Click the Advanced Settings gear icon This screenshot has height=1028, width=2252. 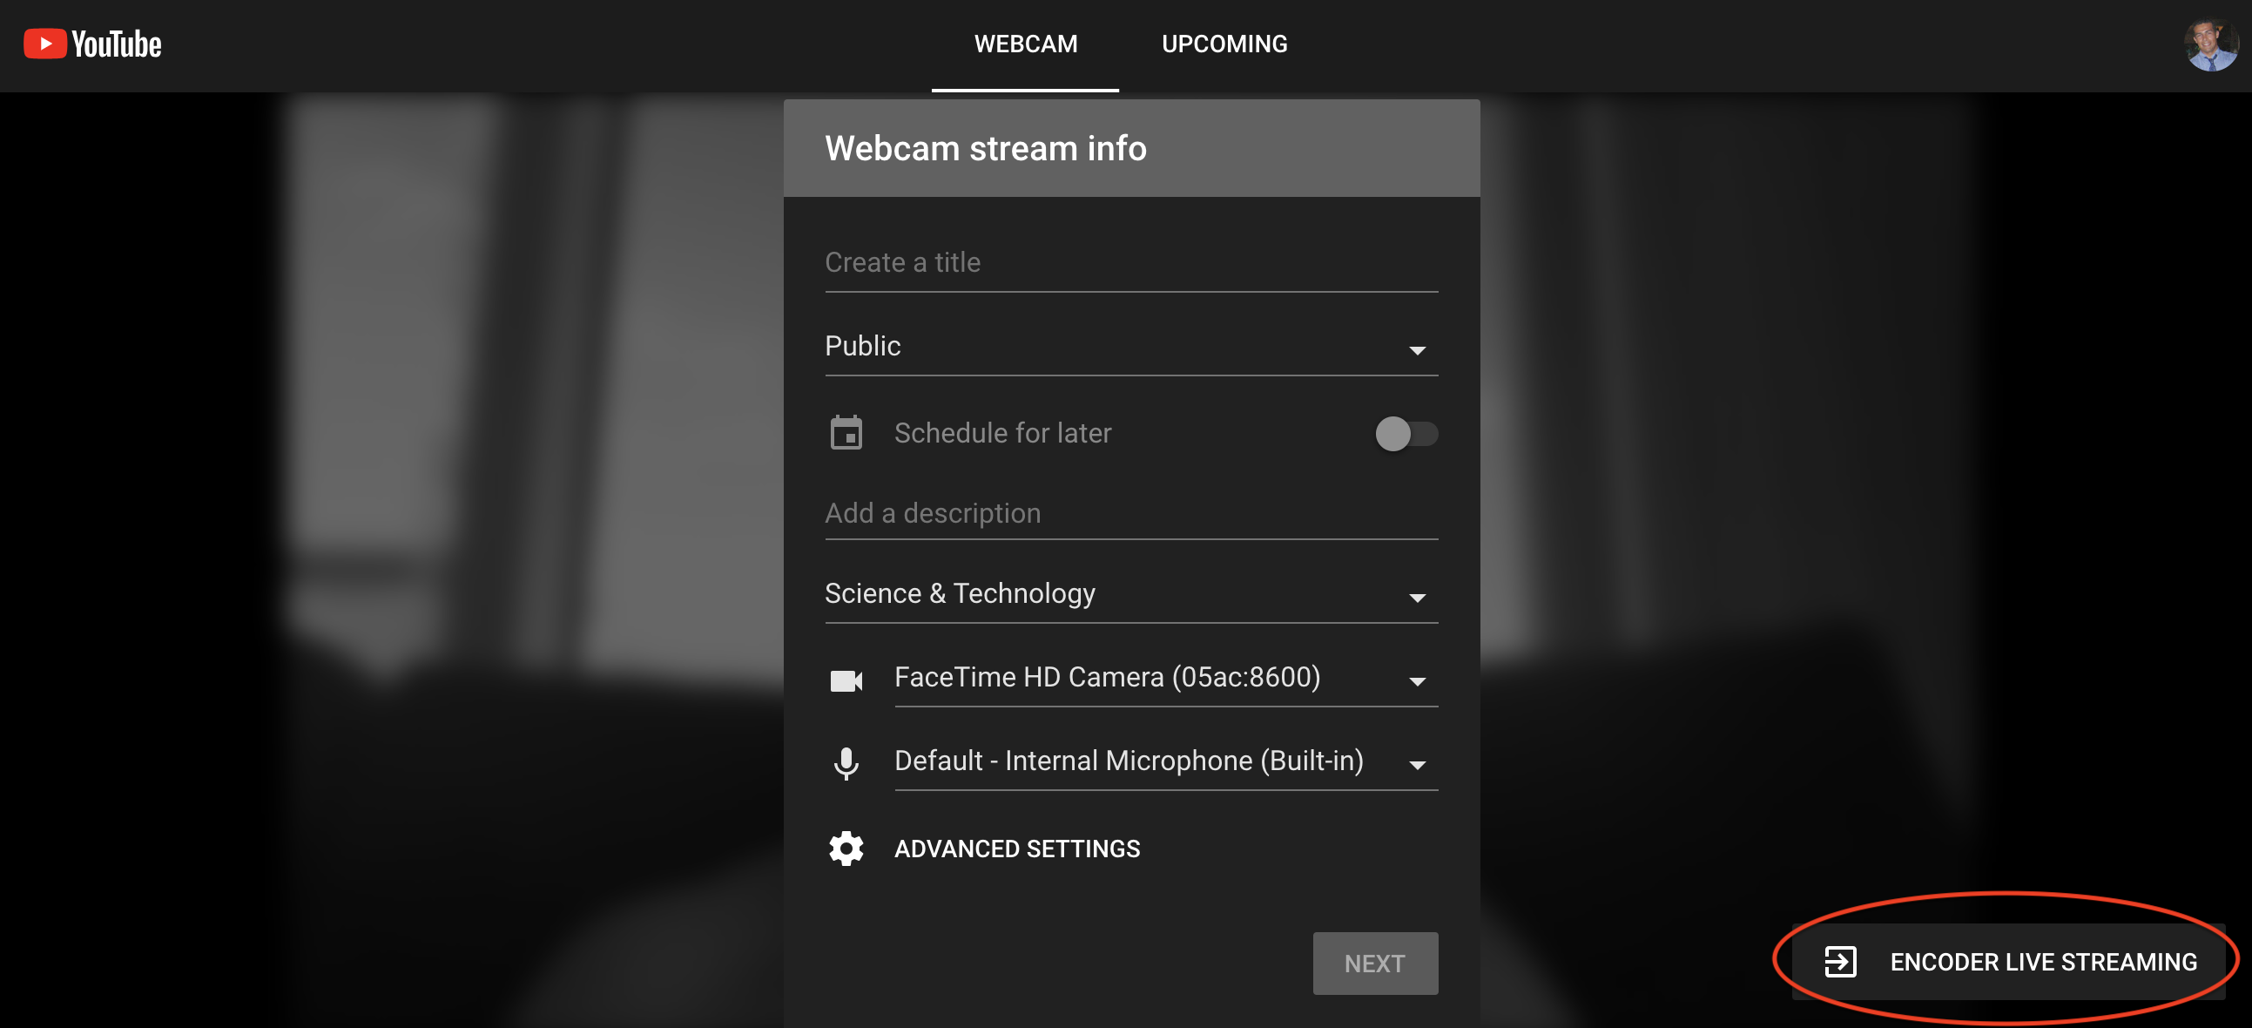coord(846,848)
